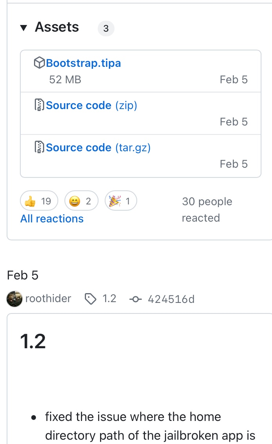Toggle the thumbs up reaction with 19
The width and height of the screenshot is (272, 444).
pos(39,201)
